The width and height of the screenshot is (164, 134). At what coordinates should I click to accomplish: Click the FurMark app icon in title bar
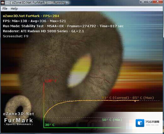[x=3, y=3]
